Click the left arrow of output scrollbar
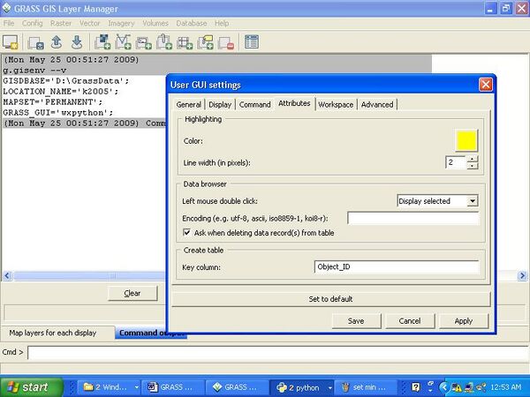 tap(7, 276)
